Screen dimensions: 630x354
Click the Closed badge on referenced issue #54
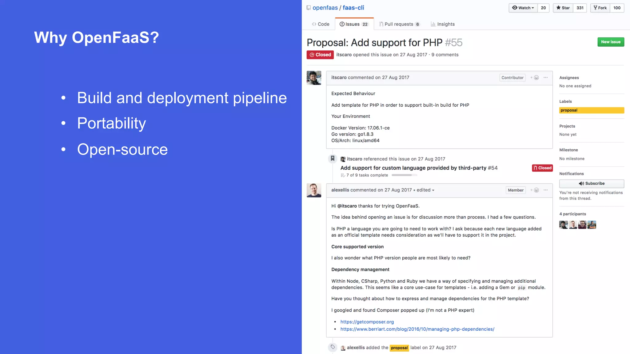click(542, 168)
